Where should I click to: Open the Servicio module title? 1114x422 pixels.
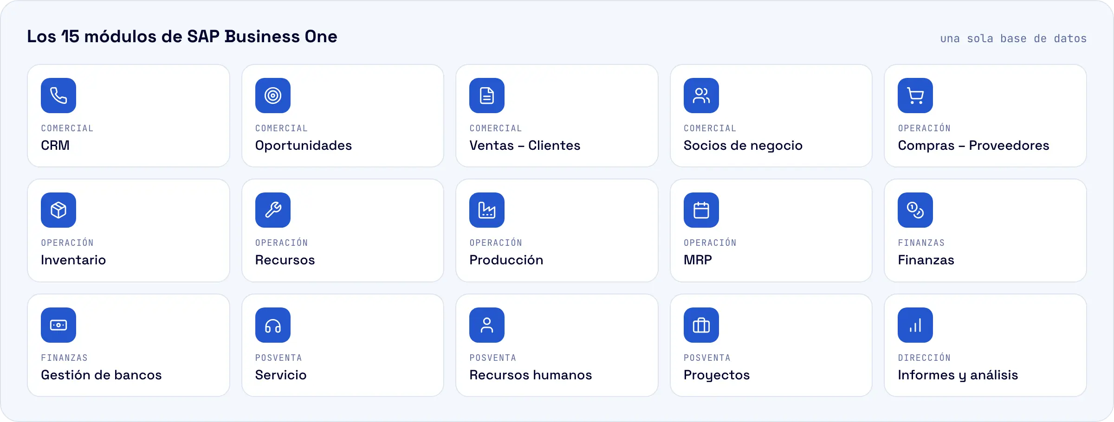[281, 375]
